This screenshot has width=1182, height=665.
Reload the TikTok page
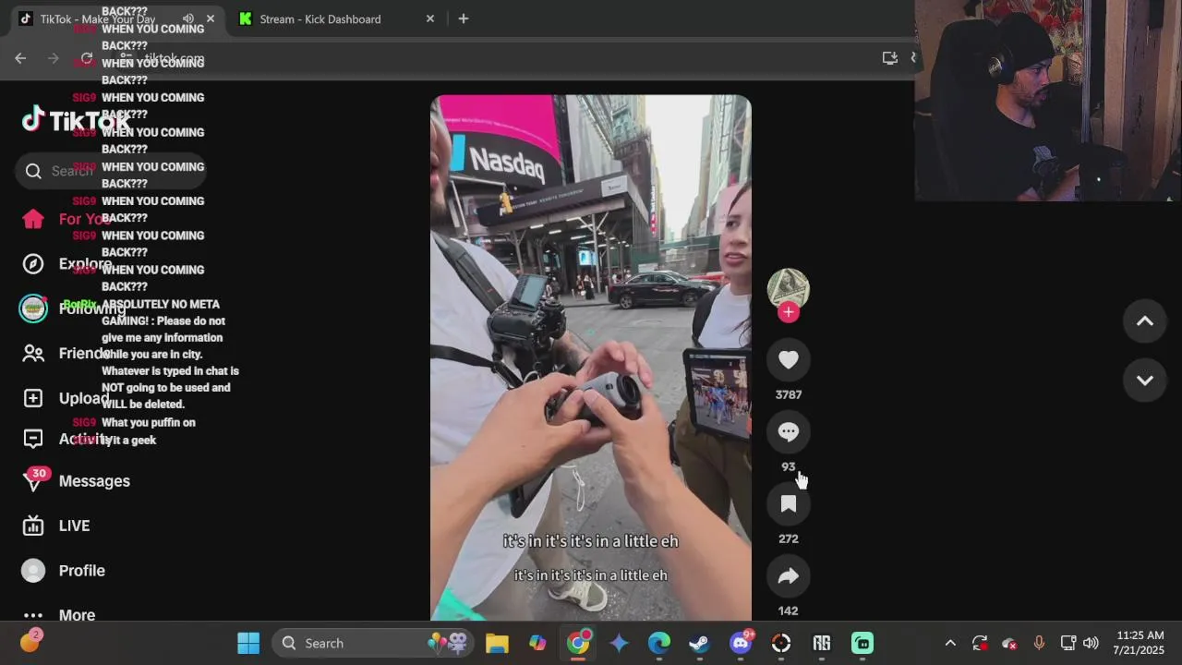(x=87, y=58)
